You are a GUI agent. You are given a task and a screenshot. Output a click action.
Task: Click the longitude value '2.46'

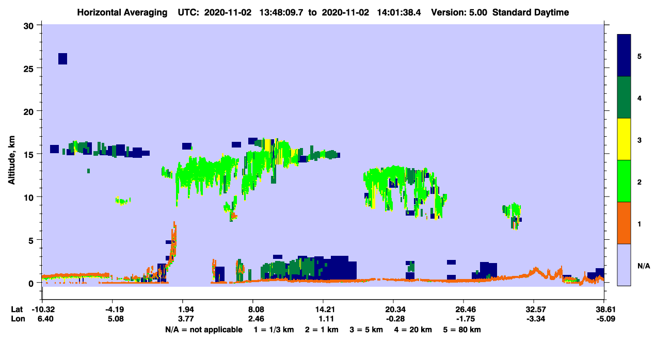[x=256, y=319]
